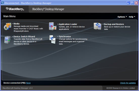Select the Device Switch Wizard heading
The image size is (139, 91).
[x=24, y=37]
